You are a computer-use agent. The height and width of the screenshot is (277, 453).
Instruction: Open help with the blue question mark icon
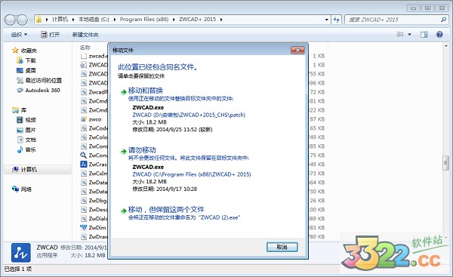[439, 35]
